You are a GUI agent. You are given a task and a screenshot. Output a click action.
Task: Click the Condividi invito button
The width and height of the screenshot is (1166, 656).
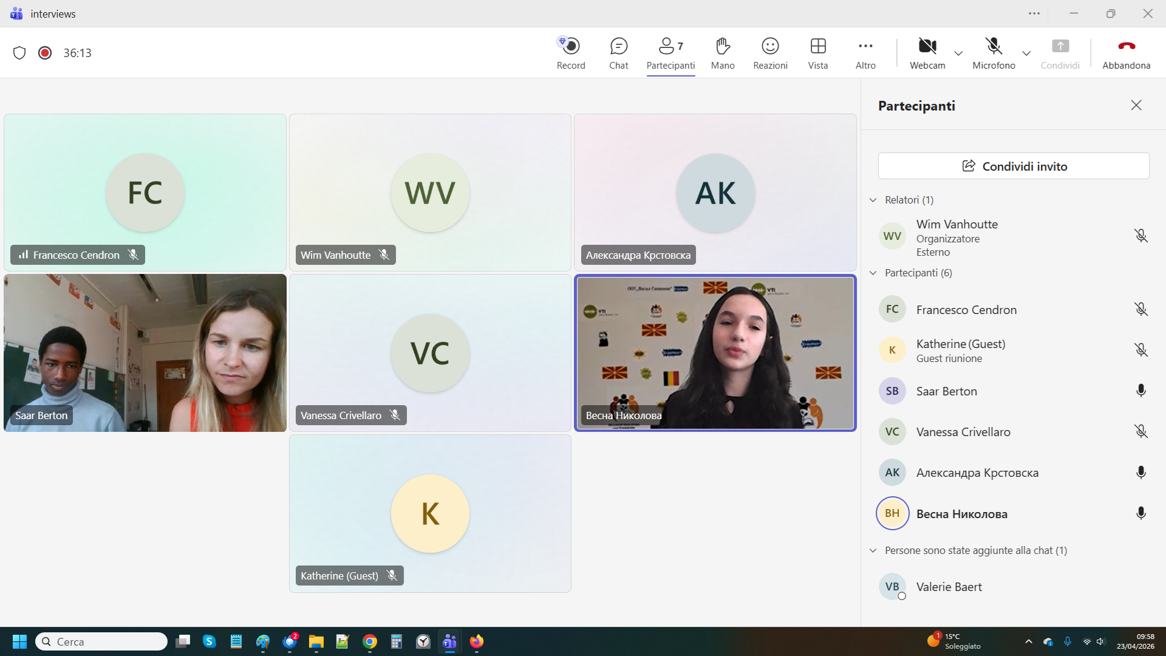tap(1014, 166)
